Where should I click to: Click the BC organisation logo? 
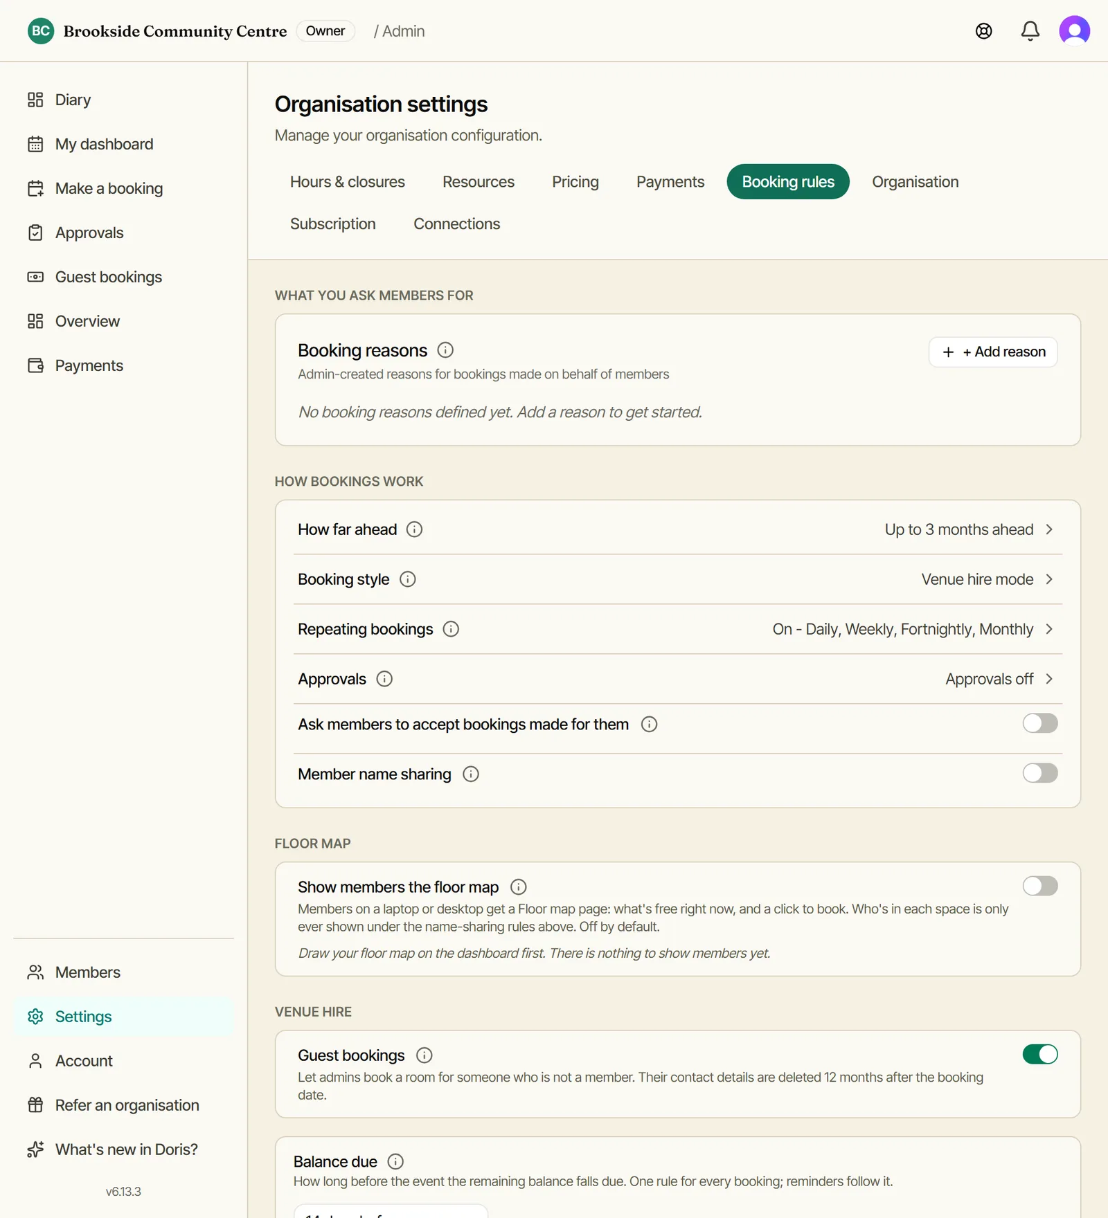pyautogui.click(x=41, y=31)
